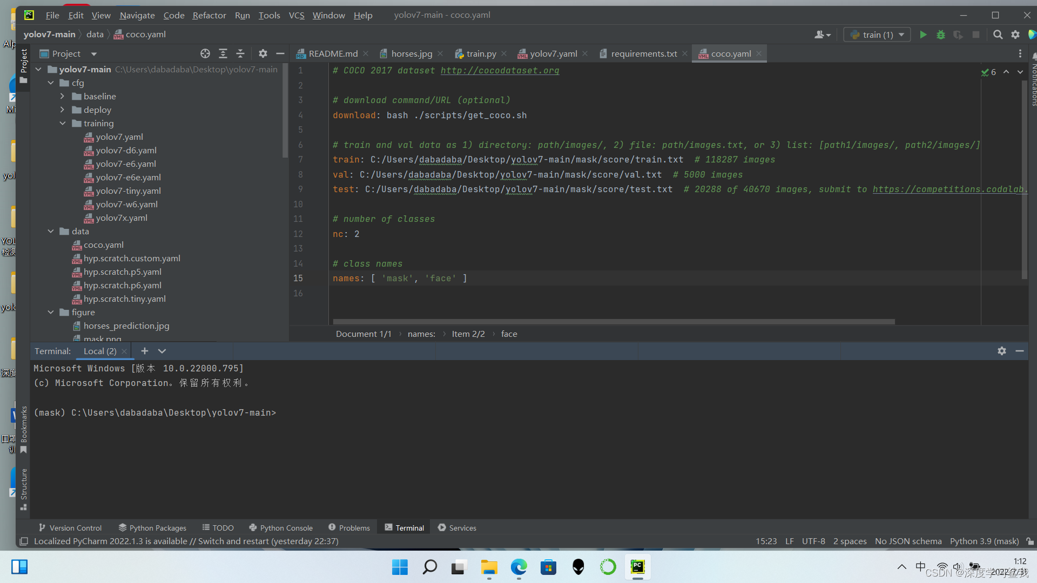
Task: Click the green Run button
Action: pos(923,35)
